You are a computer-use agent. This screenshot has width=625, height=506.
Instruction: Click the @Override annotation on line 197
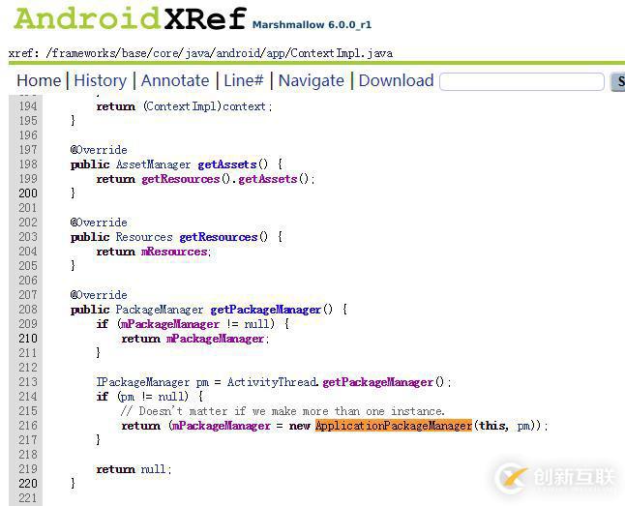[x=99, y=150]
